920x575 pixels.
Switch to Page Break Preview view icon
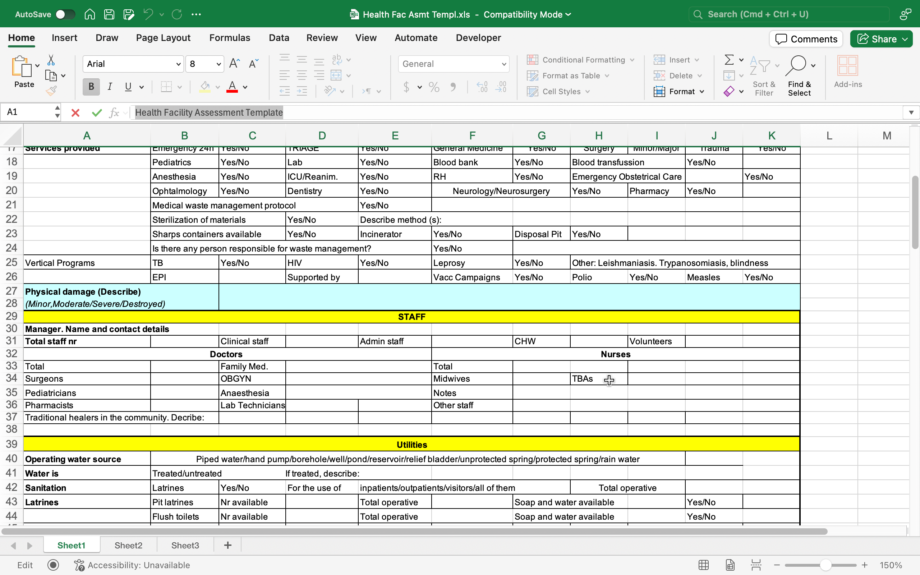tap(756, 565)
